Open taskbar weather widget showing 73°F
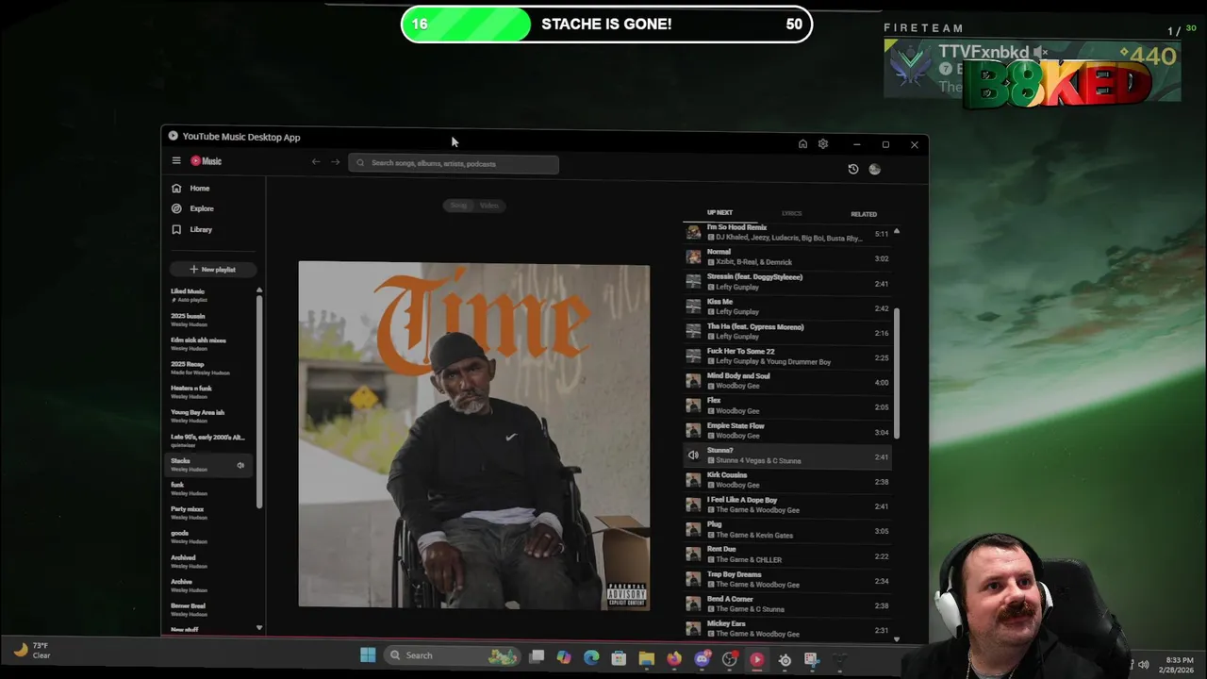Screen dimensions: 1207x679 click(31, 651)
